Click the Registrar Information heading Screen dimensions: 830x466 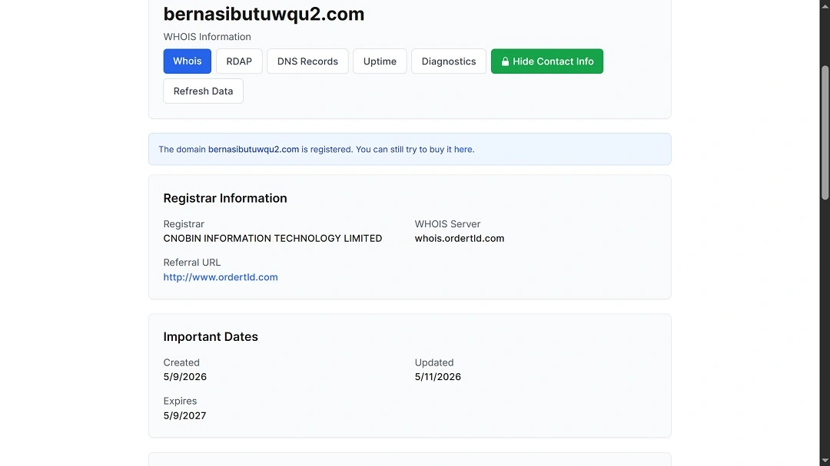[x=225, y=198]
